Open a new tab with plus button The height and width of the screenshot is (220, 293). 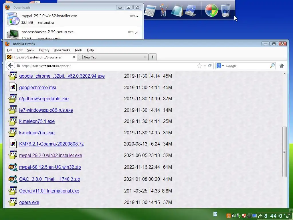(x=153, y=57)
